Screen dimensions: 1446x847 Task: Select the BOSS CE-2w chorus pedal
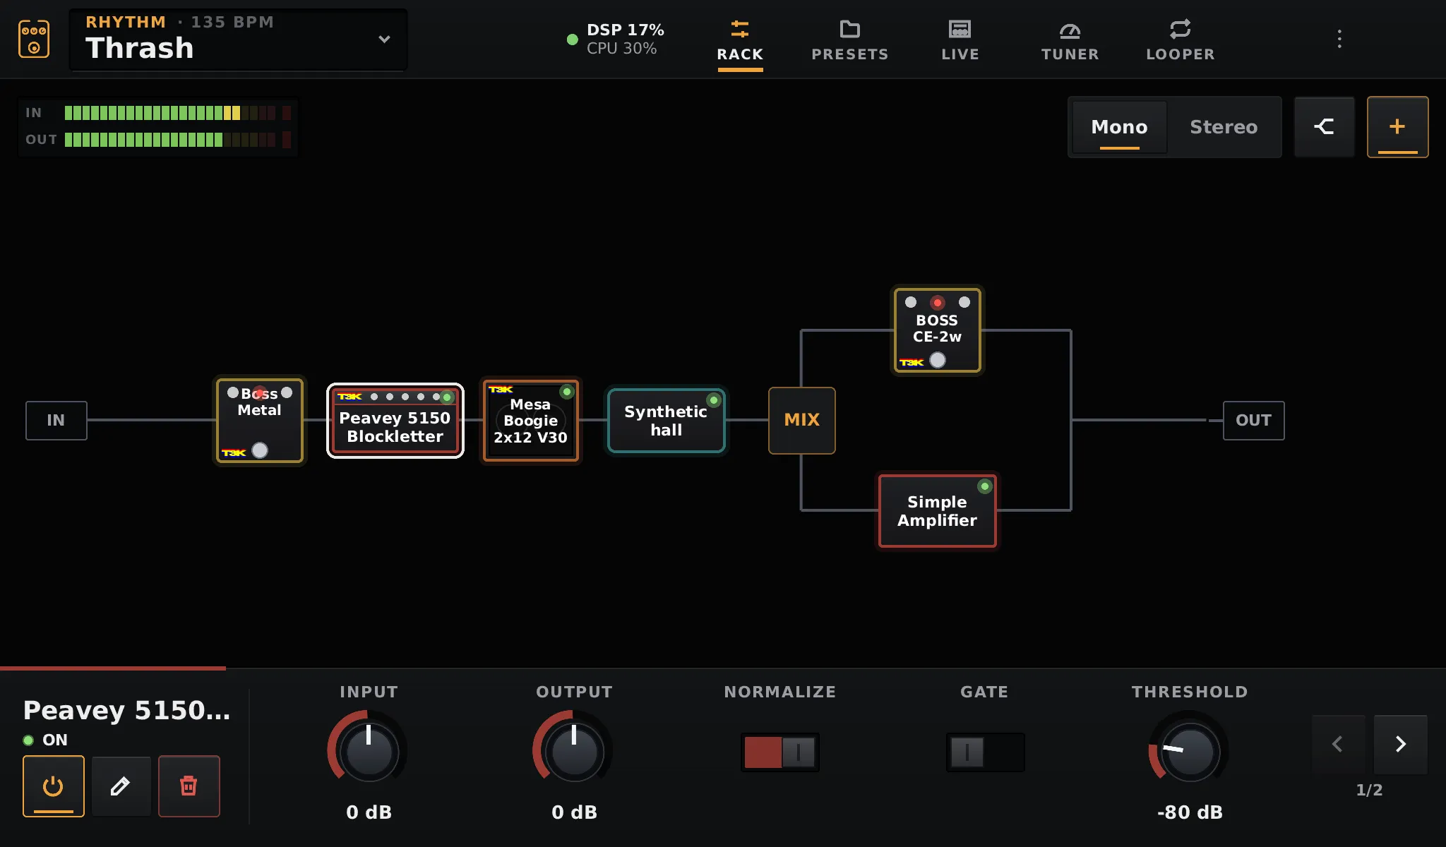click(938, 330)
